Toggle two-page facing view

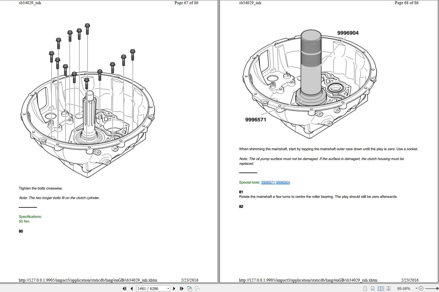tap(381, 288)
